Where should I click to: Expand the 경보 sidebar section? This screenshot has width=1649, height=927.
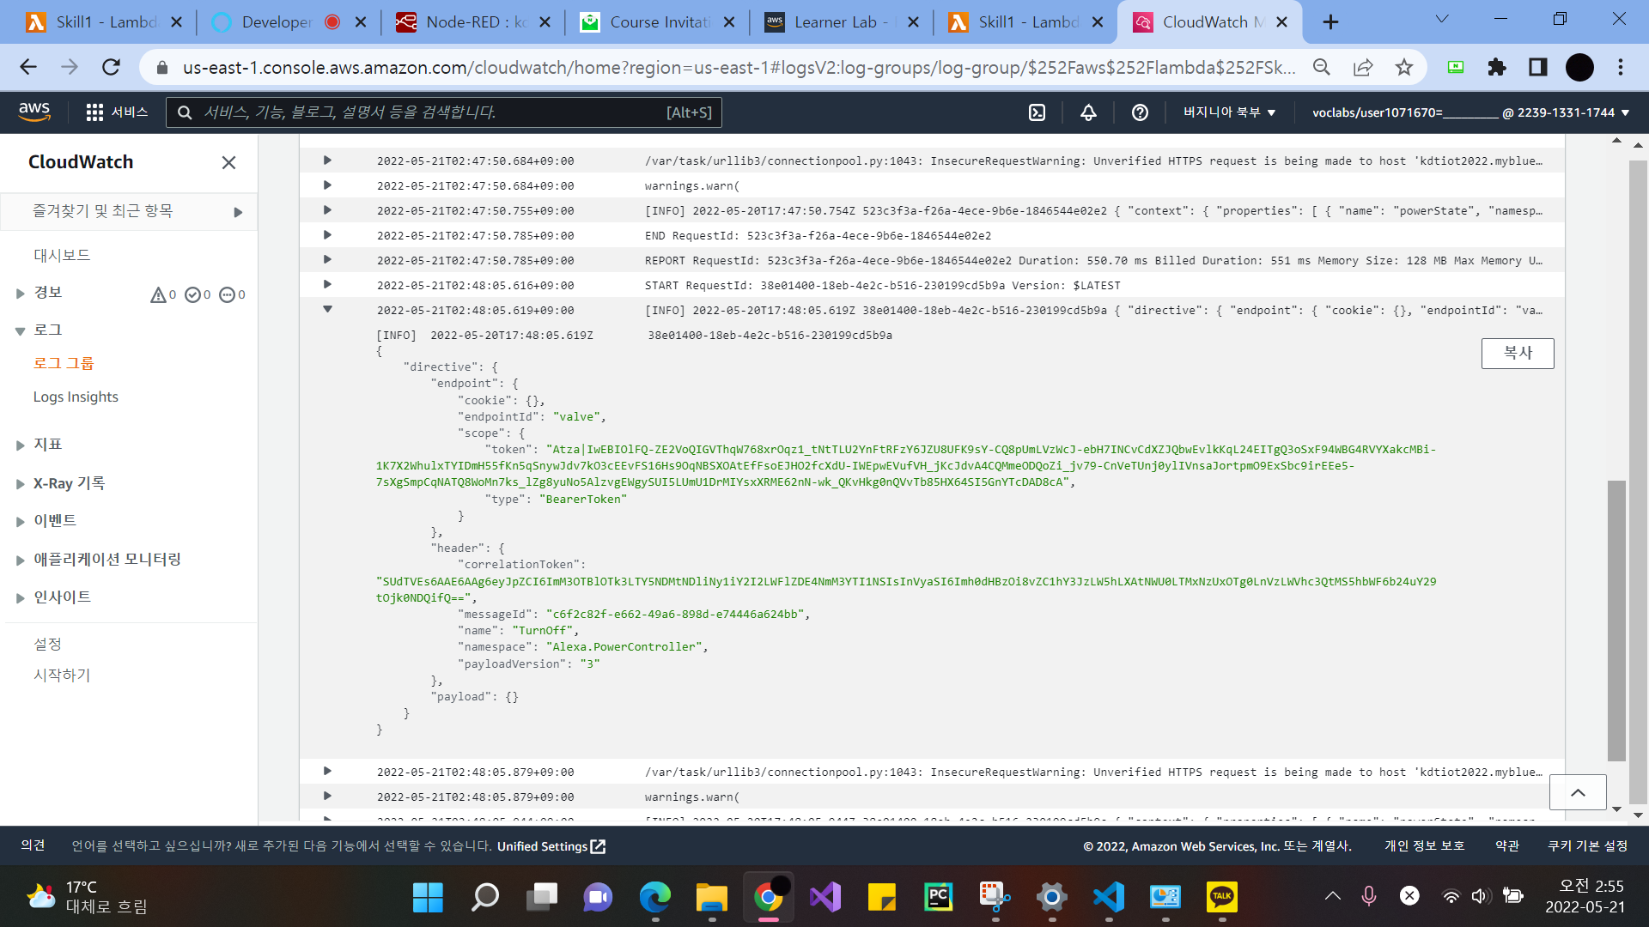20,294
